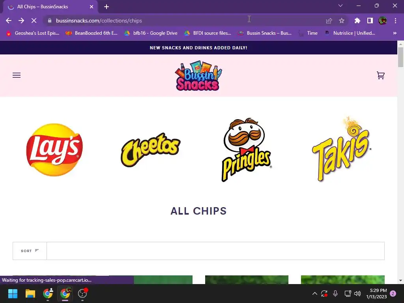
Task: Open the Bussin Snacks bookmark
Action: click(x=265, y=33)
